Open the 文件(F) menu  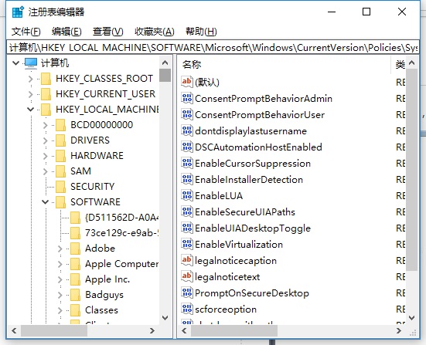tap(26, 32)
